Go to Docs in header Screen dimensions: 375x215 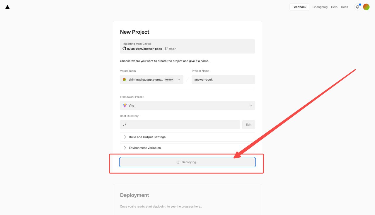344,7
